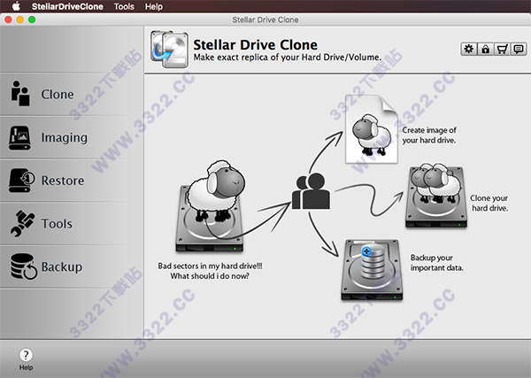Close the window with red button

point(9,19)
